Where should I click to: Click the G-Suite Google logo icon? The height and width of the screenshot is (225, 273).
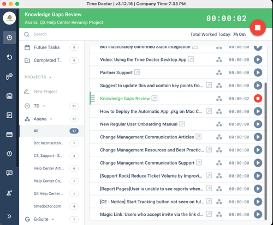(x=27, y=219)
